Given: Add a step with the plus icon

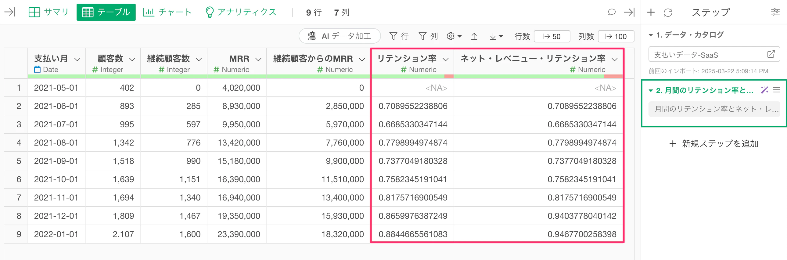Looking at the screenshot, I should [x=651, y=12].
